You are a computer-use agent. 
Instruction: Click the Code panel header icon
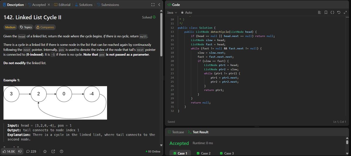[x=169, y=5]
